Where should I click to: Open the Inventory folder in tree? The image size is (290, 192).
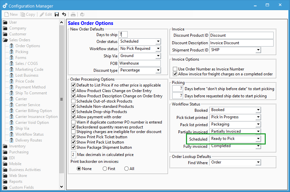pyautogui.click(x=14, y=146)
